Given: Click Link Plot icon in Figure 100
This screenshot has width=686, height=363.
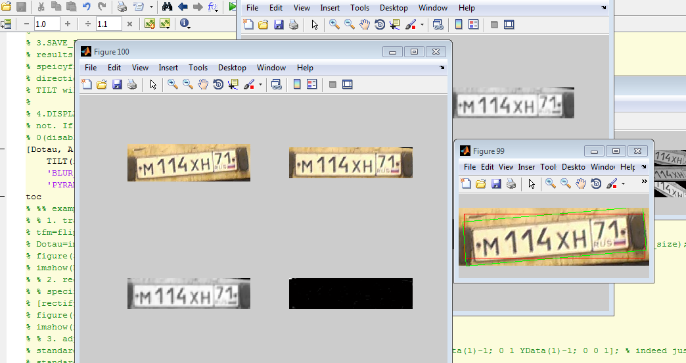Looking at the screenshot, I should (276, 84).
